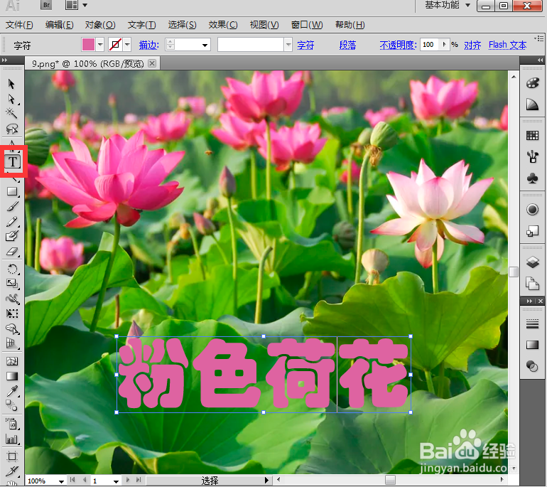Viewport: 547px width, 487px height.
Task: Open the Appearance panel circle icon
Action: [x=532, y=210]
